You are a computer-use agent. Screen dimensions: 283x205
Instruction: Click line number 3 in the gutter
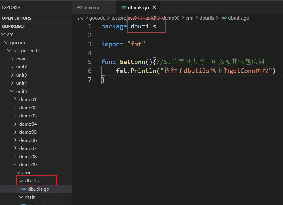(x=90, y=44)
